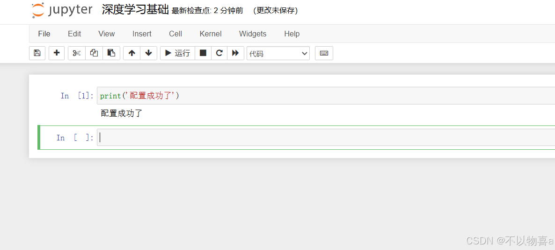Screen dimensions: 555x250
Task: Save and checkpoint with floppy disk icon
Action: (x=37, y=53)
